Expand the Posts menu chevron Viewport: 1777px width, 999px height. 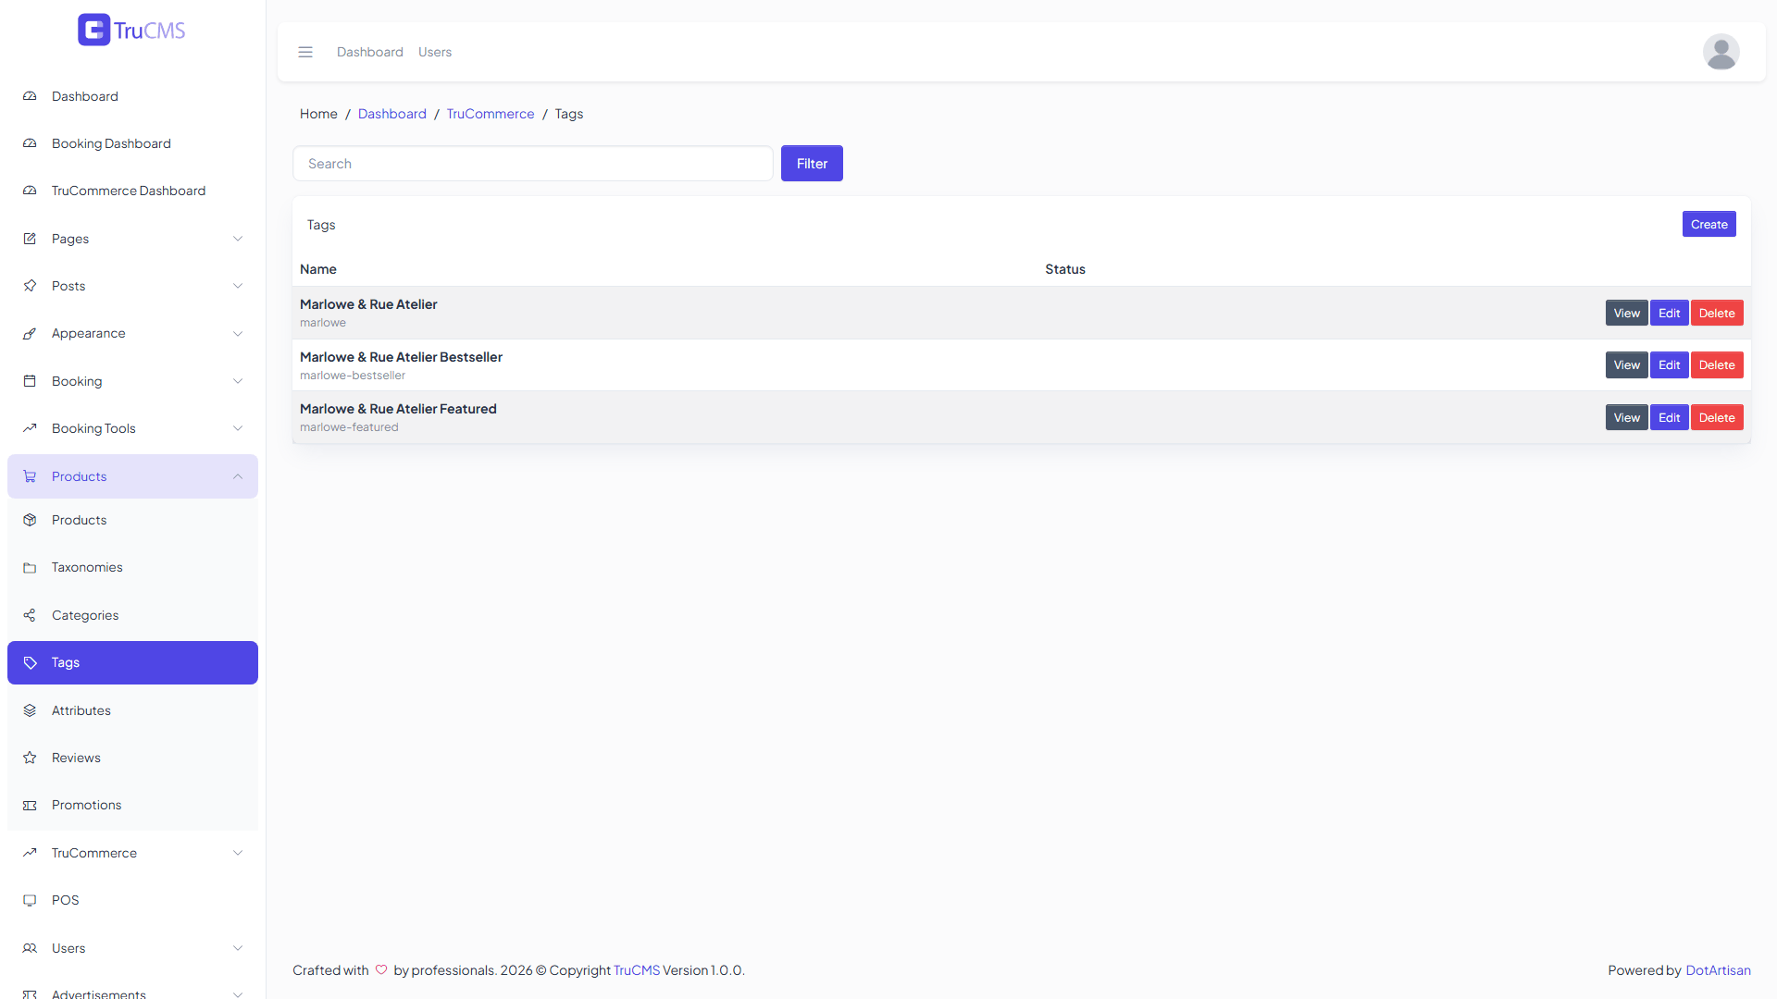(238, 286)
